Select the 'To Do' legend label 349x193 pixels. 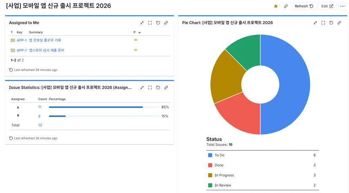(220, 155)
